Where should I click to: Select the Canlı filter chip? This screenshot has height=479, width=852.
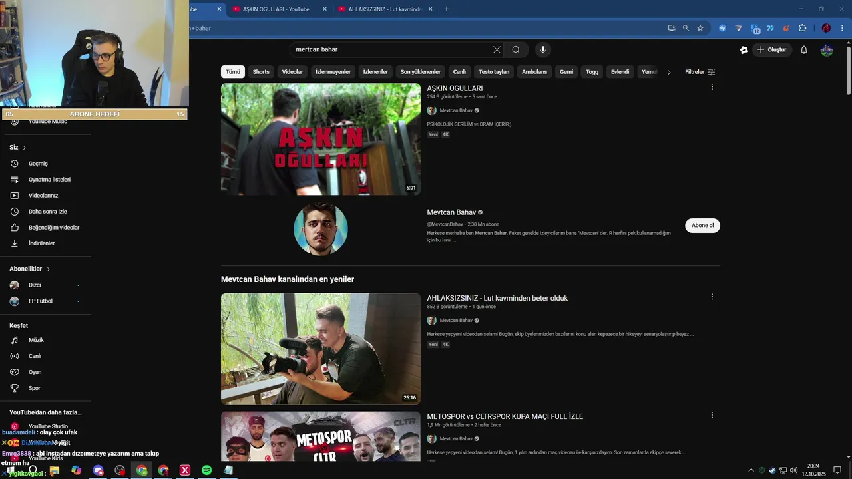click(459, 72)
